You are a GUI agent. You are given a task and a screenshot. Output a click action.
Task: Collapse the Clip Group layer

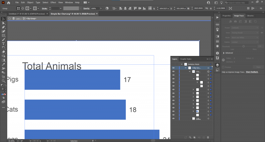pyautogui.click(x=186, y=68)
